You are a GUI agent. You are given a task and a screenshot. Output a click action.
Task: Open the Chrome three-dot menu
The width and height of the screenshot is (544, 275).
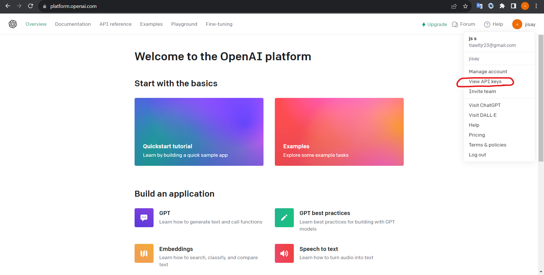(536, 6)
